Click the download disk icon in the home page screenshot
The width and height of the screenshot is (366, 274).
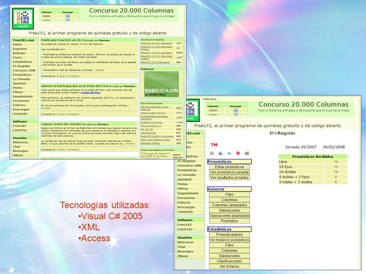[x=68, y=16]
